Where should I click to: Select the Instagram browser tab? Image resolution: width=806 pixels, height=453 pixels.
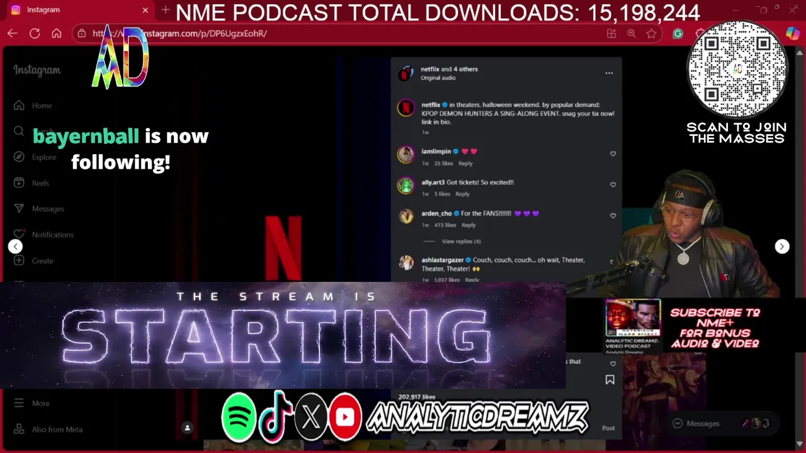pyautogui.click(x=79, y=10)
